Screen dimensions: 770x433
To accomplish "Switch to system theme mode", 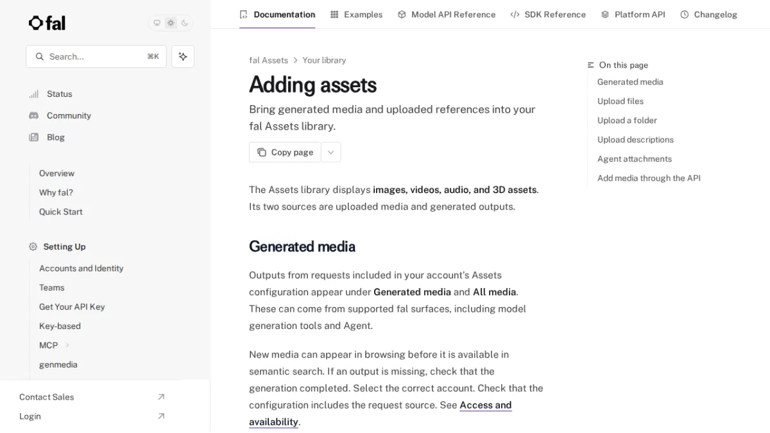I will (157, 23).
